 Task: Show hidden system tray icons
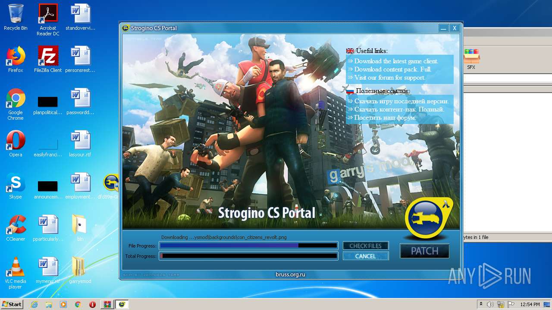click(481, 304)
